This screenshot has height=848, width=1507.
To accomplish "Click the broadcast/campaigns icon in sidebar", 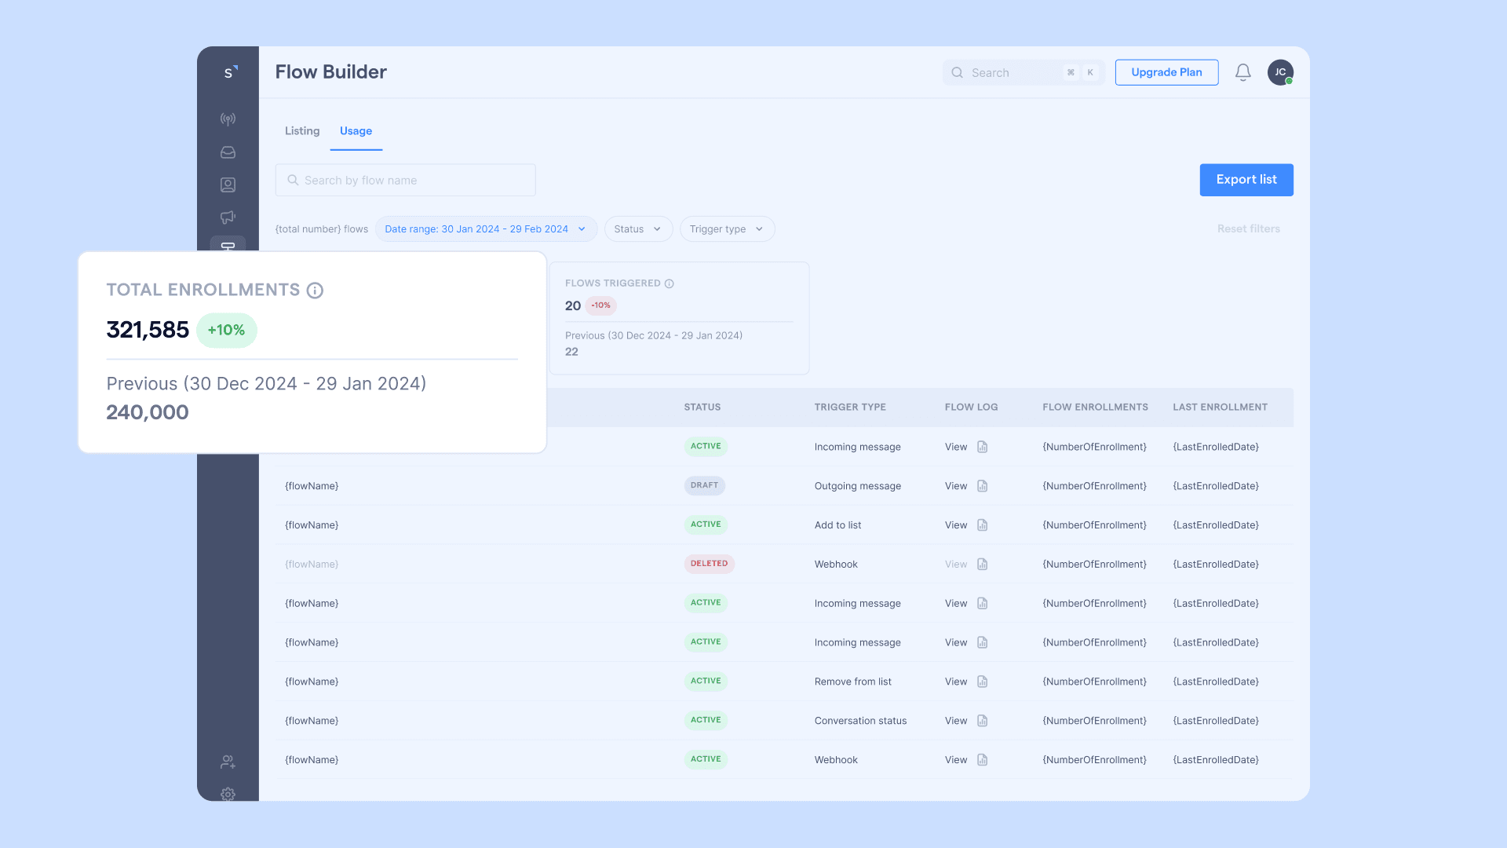I will click(x=228, y=217).
